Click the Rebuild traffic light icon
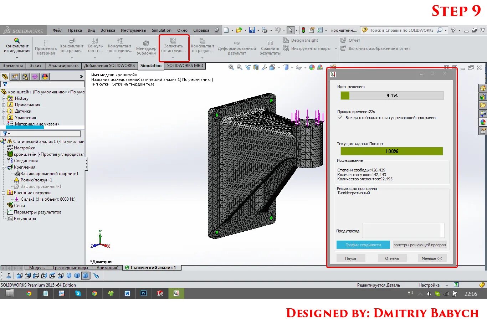 pos(303,30)
